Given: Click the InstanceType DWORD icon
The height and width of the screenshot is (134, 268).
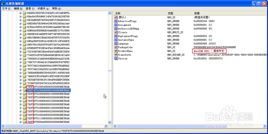Looking at the screenshot, I should pyautogui.click(x=116, y=40).
